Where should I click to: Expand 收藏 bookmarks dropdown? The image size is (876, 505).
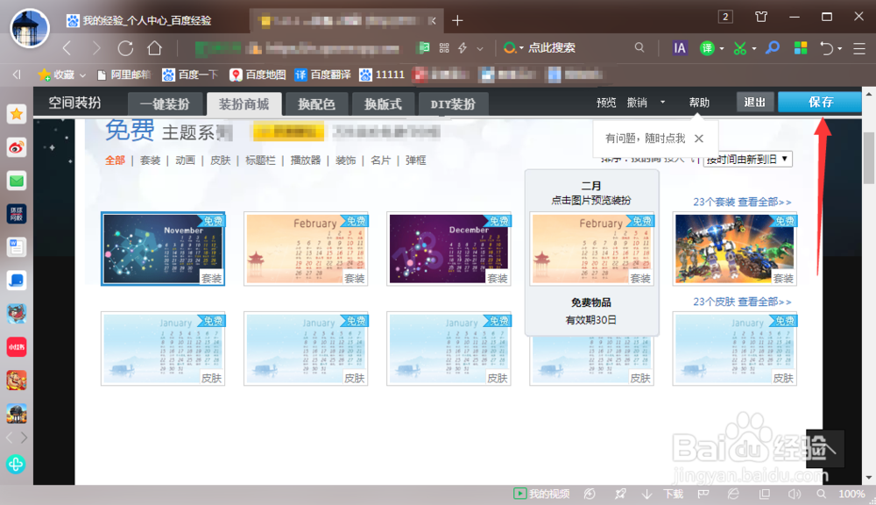tap(82, 75)
